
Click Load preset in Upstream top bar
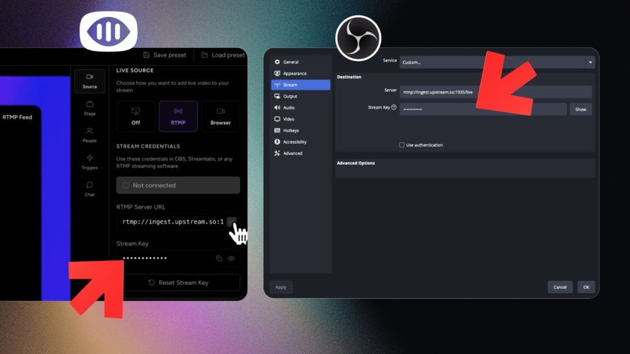[x=223, y=55]
